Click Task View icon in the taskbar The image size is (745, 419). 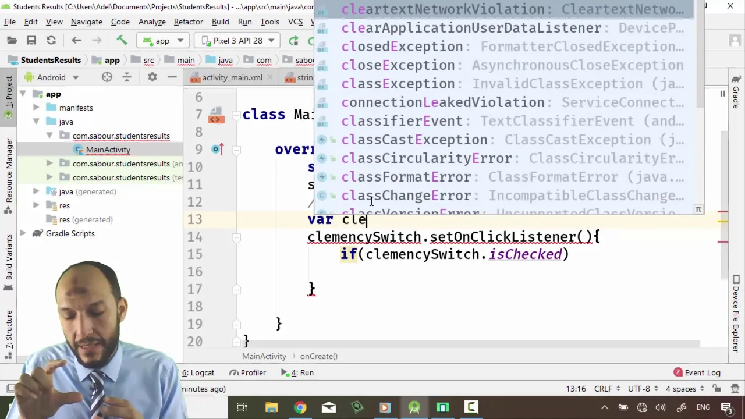point(242,407)
